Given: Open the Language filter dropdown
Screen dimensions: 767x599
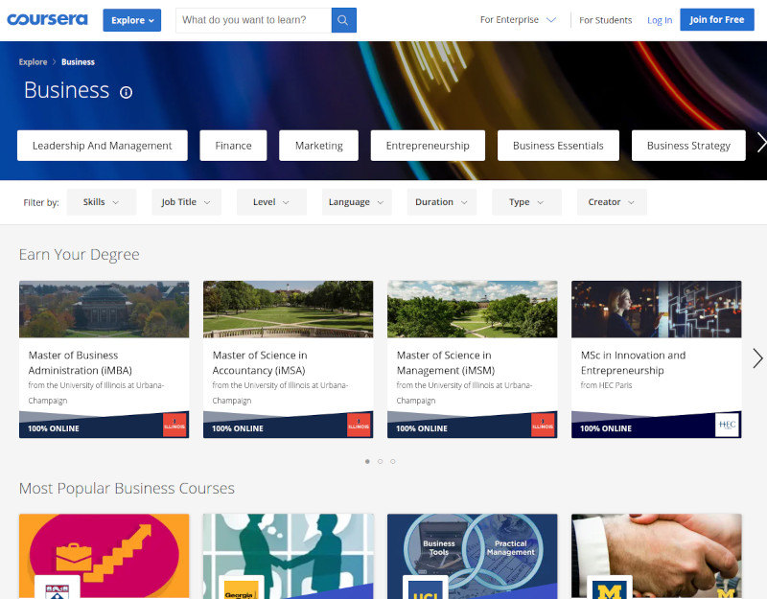Looking at the screenshot, I should pyautogui.click(x=355, y=202).
